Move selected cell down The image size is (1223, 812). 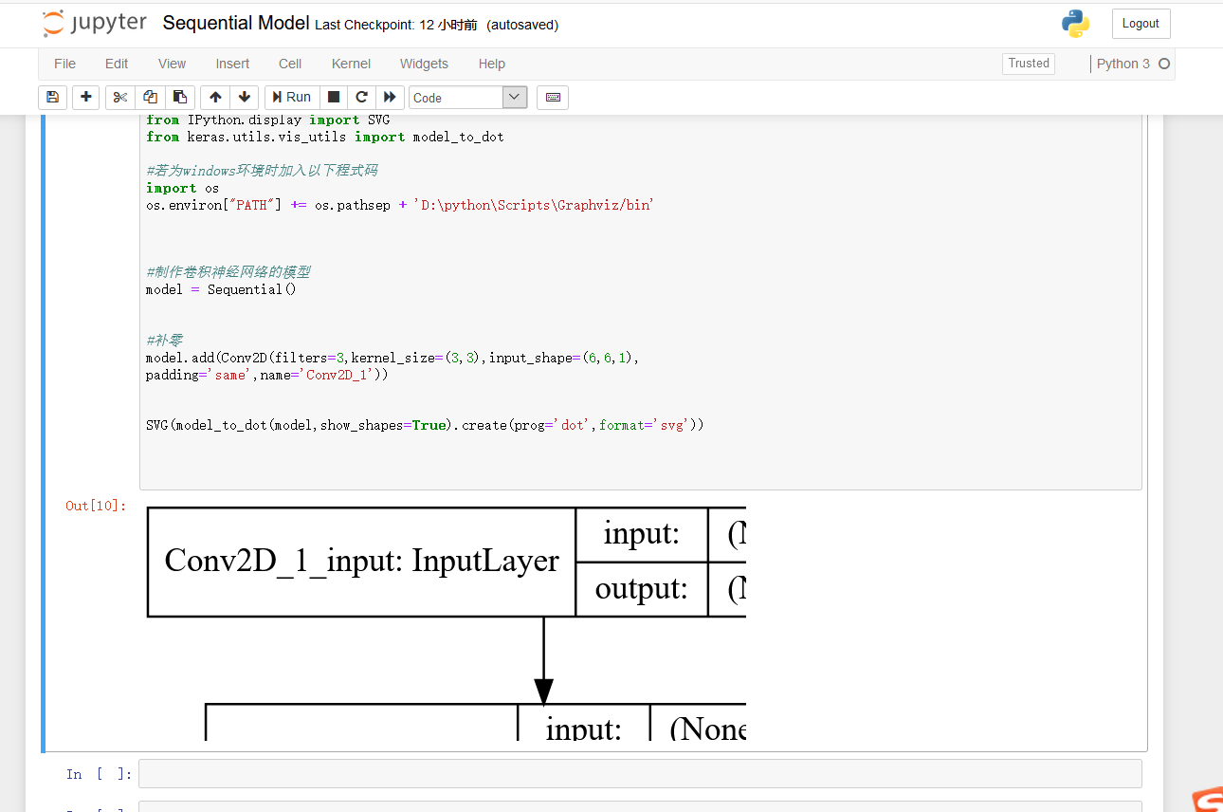click(x=245, y=97)
